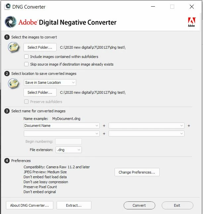Image resolution: width=203 pixels, height=214 pixels.
Task: Click the Begin numbering input field
Action: point(69,141)
